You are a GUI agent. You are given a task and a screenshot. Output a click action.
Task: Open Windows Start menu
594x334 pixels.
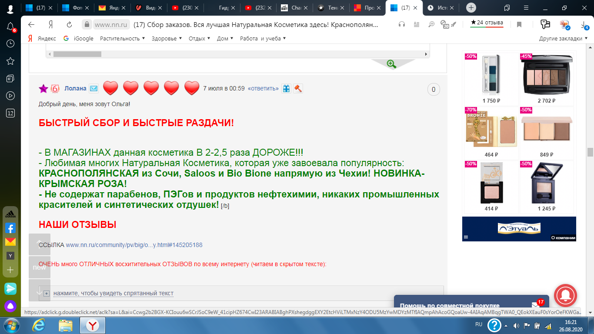pos(11,325)
